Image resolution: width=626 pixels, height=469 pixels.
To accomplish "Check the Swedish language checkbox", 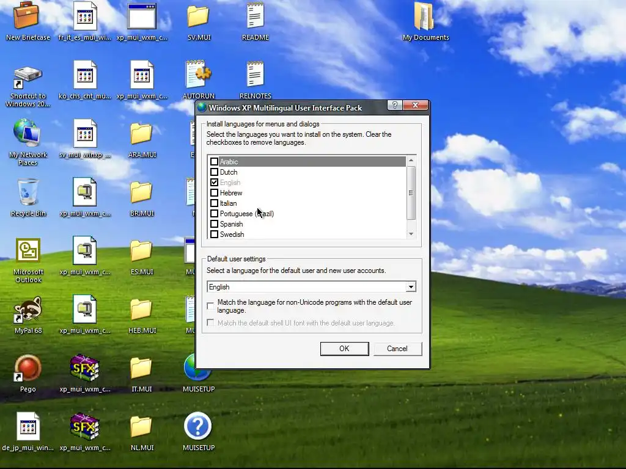I will [214, 234].
